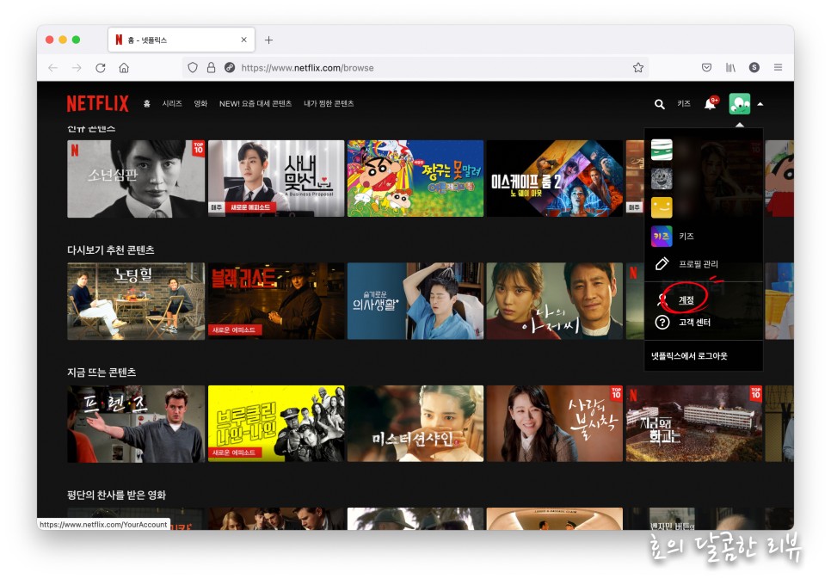
Task: Open the 짱구는 못말려 thumbnail
Action: 415,179
